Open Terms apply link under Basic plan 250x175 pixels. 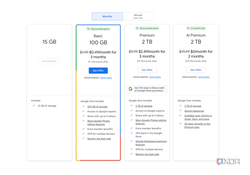(x=106, y=78)
